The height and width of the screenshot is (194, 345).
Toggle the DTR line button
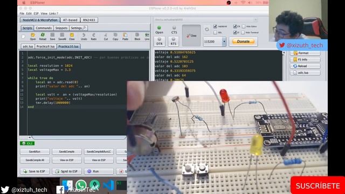[x=160, y=41]
